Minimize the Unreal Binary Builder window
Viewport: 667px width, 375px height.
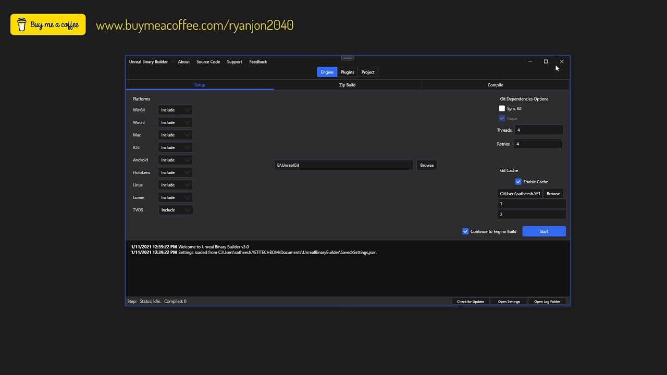(x=530, y=61)
